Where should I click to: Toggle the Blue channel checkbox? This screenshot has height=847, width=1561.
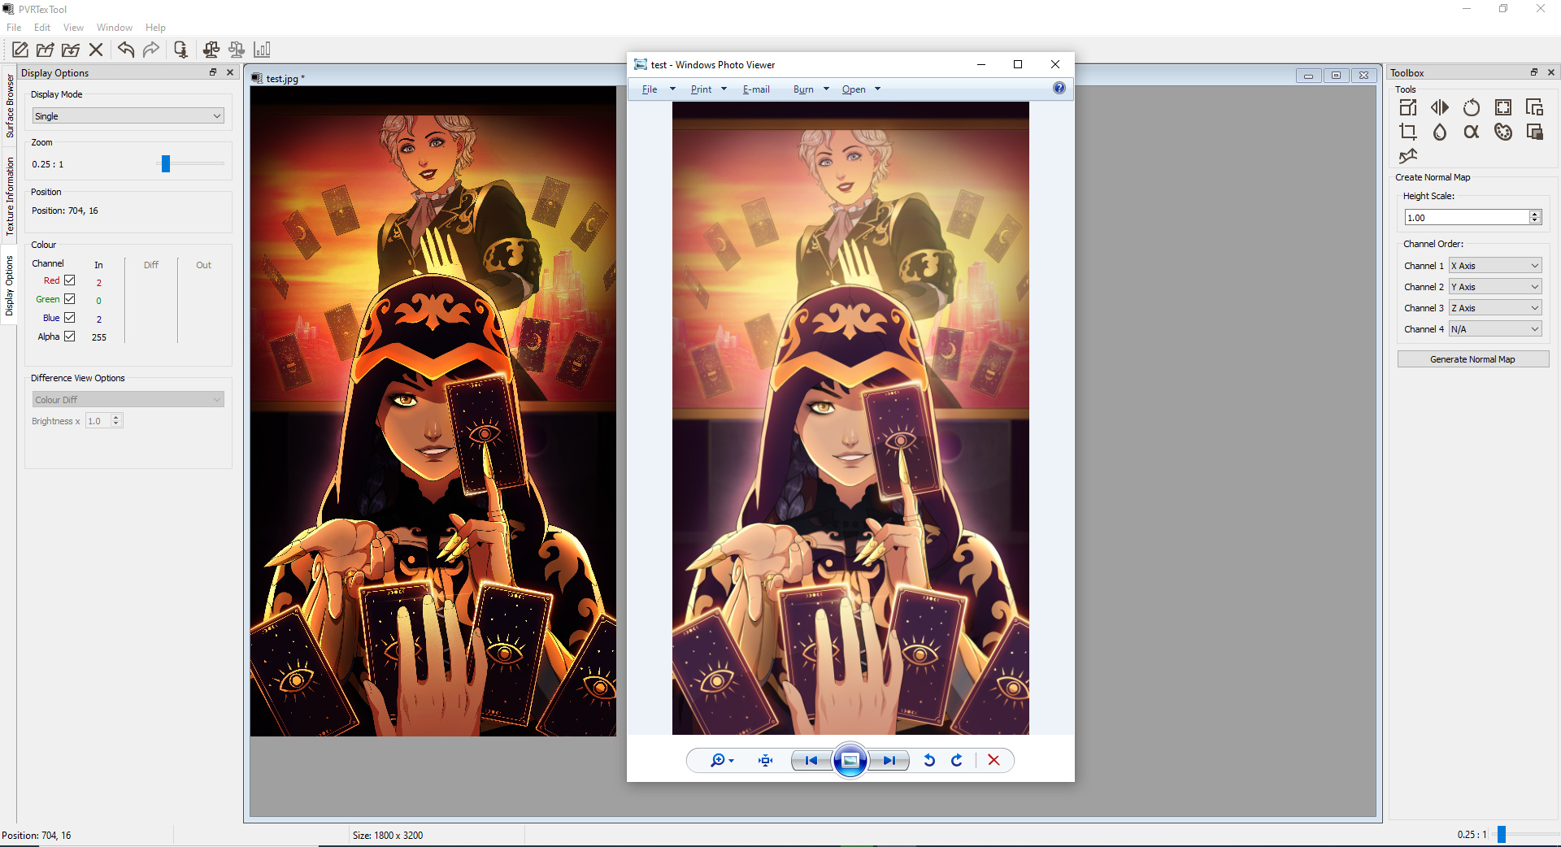(x=70, y=318)
